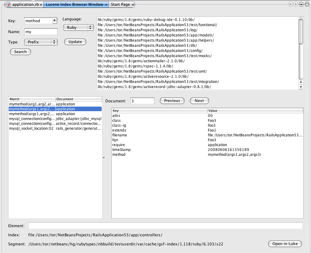Open the Language dropdown showing Ruby
This screenshot has height=253, width=311.
tap(78, 27)
